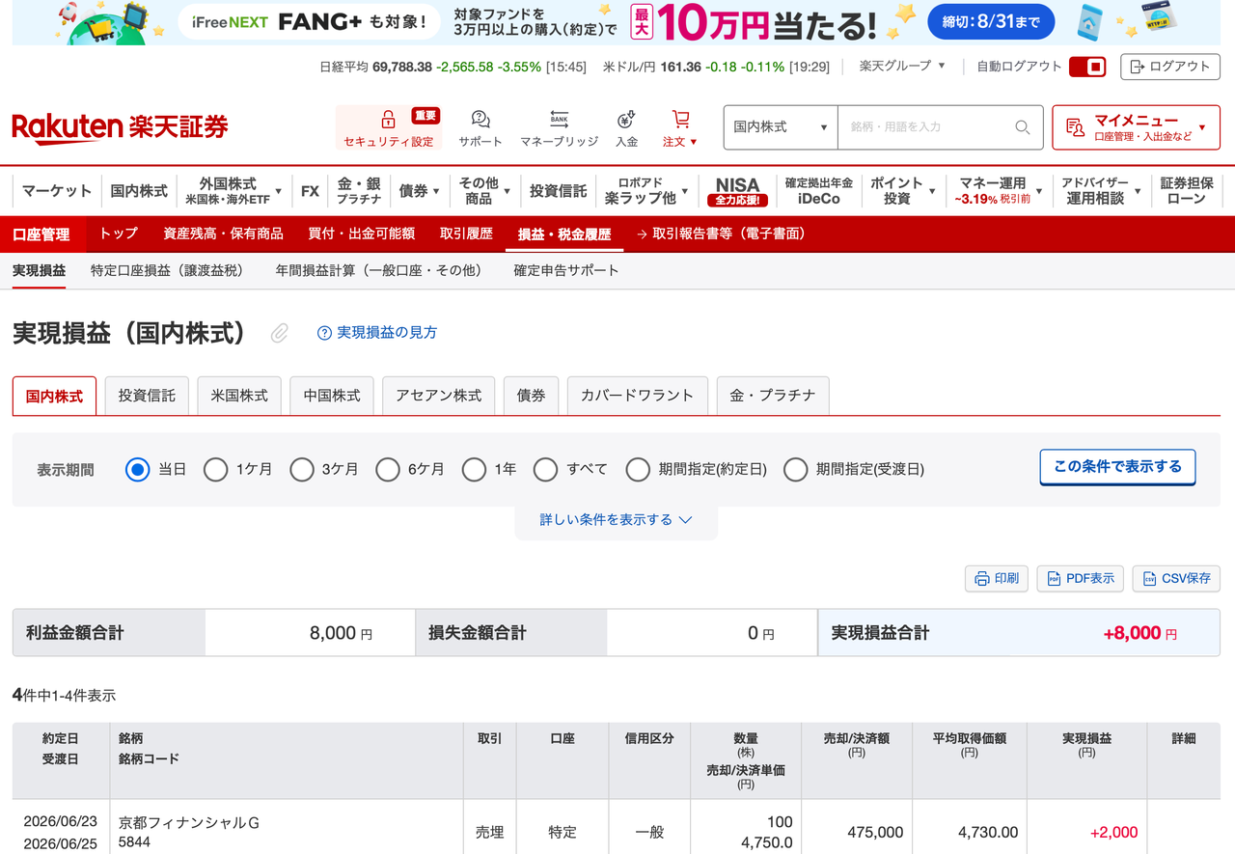
Task: Click the search magnifier icon
Action: (1023, 127)
